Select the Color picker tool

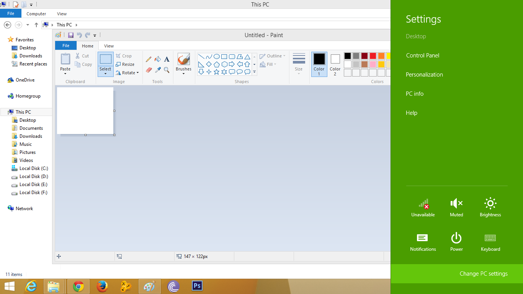click(x=157, y=70)
